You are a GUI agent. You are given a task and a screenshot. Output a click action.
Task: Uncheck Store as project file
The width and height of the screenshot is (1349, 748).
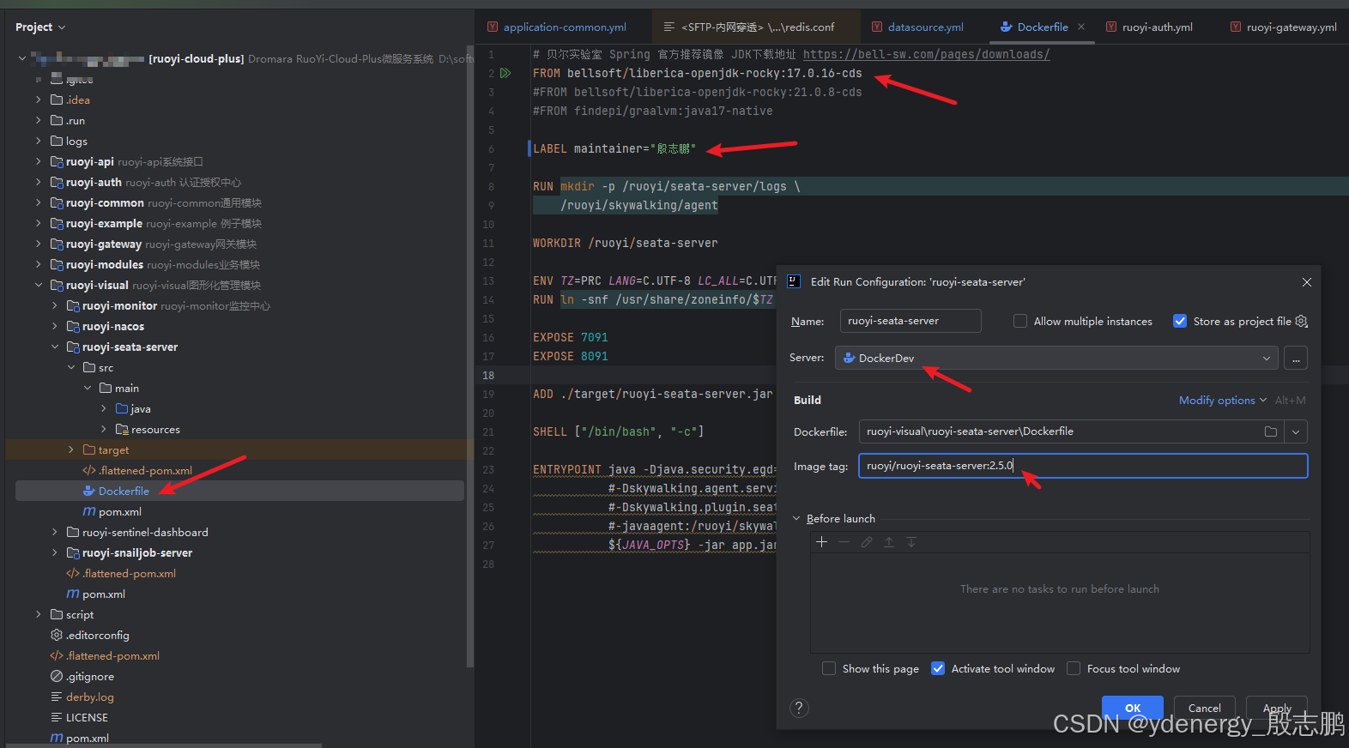tap(1180, 321)
